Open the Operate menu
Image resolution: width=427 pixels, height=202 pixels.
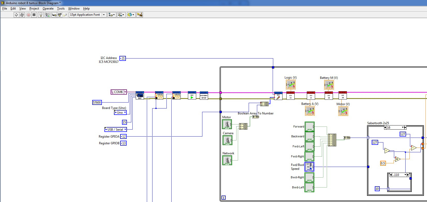(x=48, y=9)
